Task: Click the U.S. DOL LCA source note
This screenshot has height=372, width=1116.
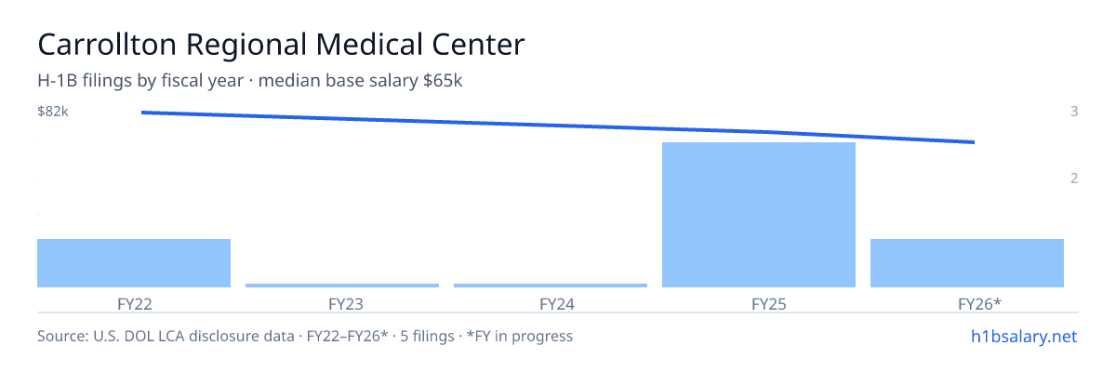Action: coord(305,336)
